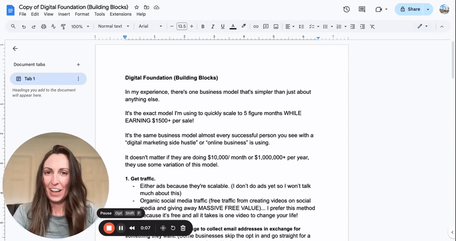The width and height of the screenshot is (456, 241).
Task: Pause the screen recording
Action: point(121,228)
